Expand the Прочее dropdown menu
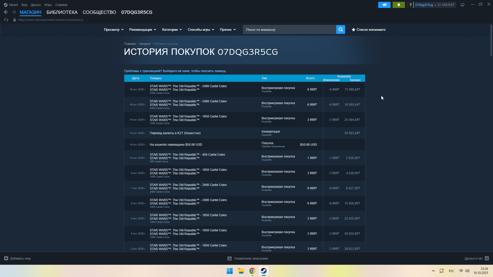The height and width of the screenshot is (277, 493). [x=227, y=29]
